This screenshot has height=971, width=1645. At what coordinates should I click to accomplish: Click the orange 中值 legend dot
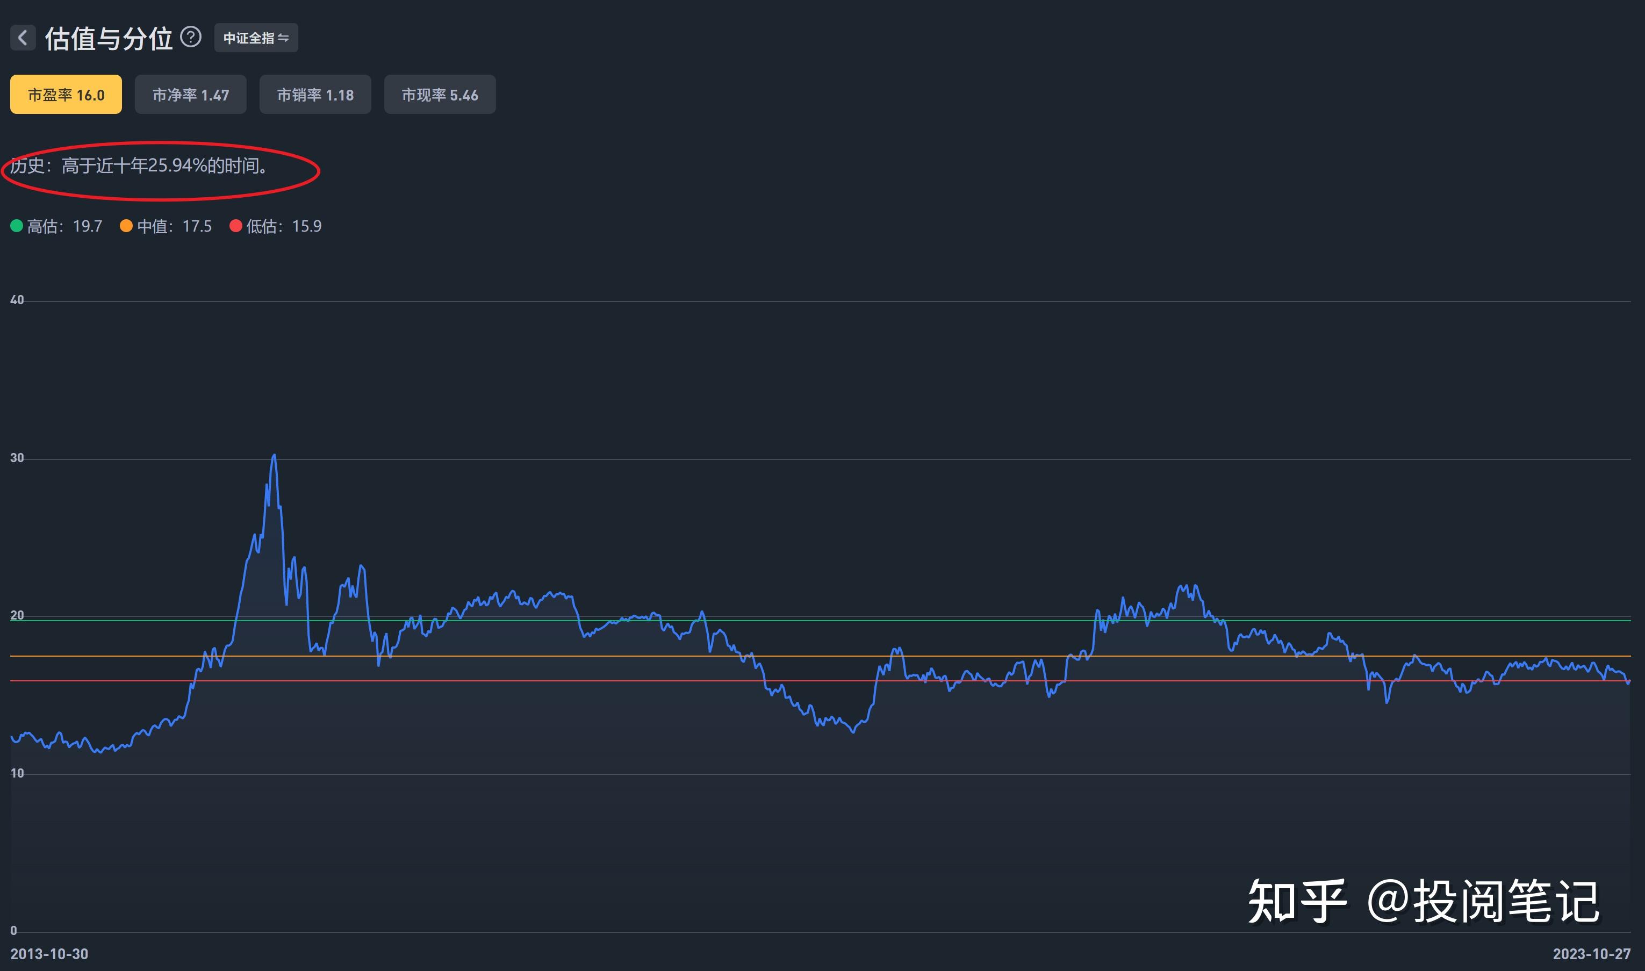tap(126, 226)
